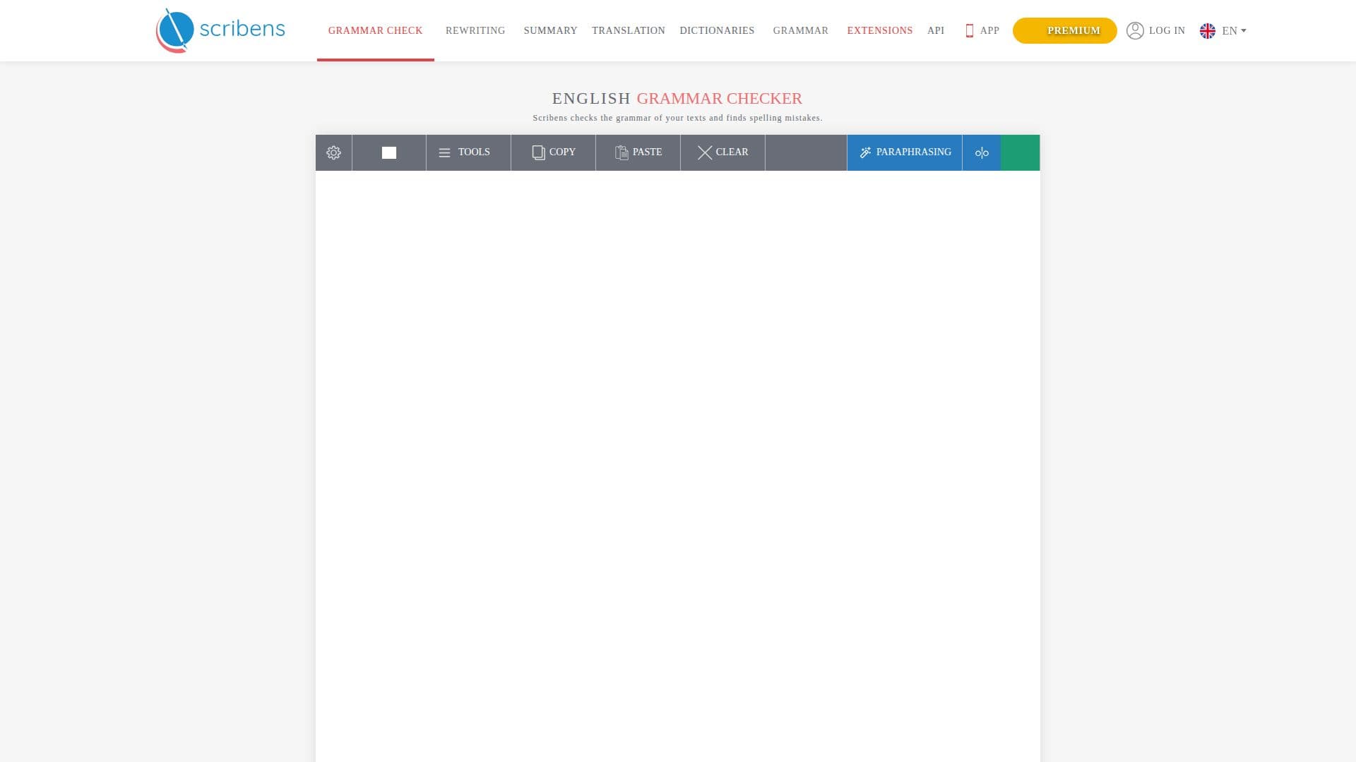Paste text into the editor
The width and height of the screenshot is (1356, 762).
pyautogui.click(x=638, y=152)
